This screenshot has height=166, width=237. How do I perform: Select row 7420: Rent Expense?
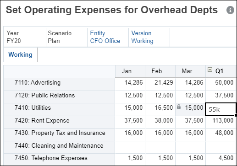pyautogui.click(x=59, y=122)
